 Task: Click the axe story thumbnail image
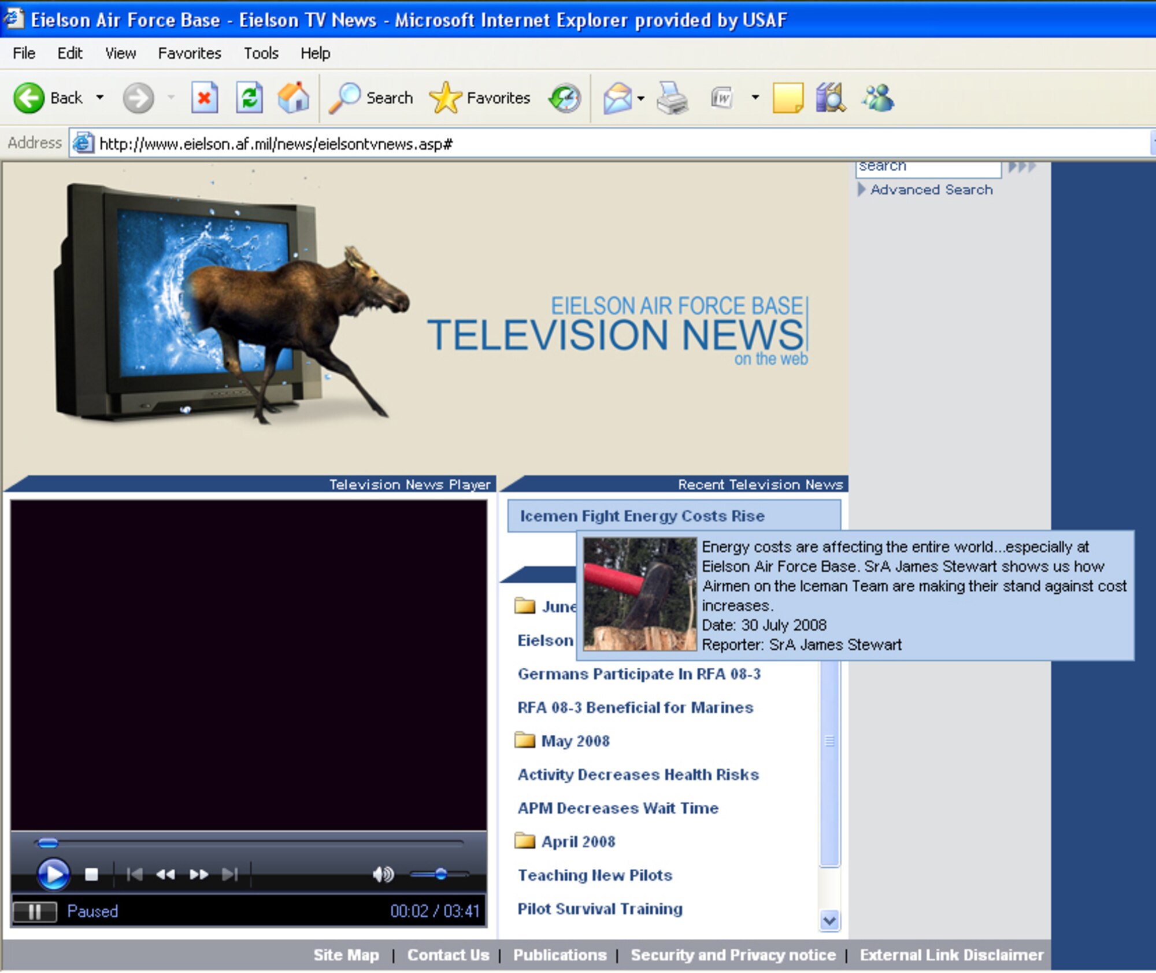pyautogui.click(x=640, y=594)
